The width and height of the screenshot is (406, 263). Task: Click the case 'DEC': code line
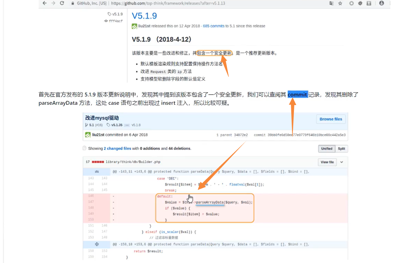(168, 178)
